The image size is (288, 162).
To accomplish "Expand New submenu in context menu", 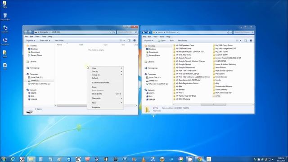I will 105,103.
